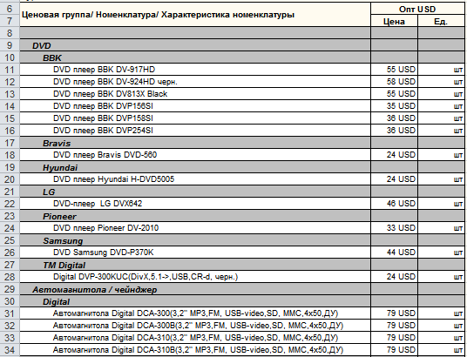Select row header 6
Viewport: 467px width, 357px height.
[x=10, y=9]
